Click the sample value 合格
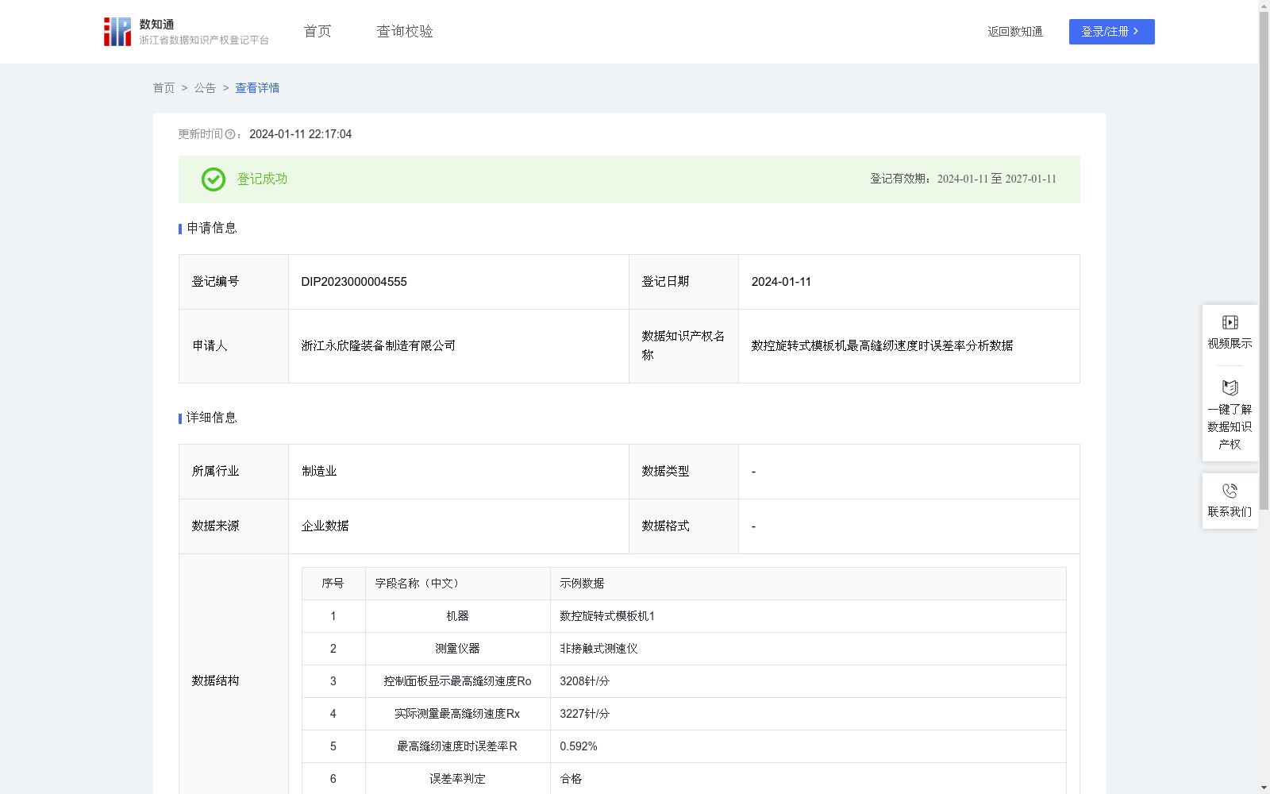This screenshot has height=794, width=1270. [x=571, y=779]
